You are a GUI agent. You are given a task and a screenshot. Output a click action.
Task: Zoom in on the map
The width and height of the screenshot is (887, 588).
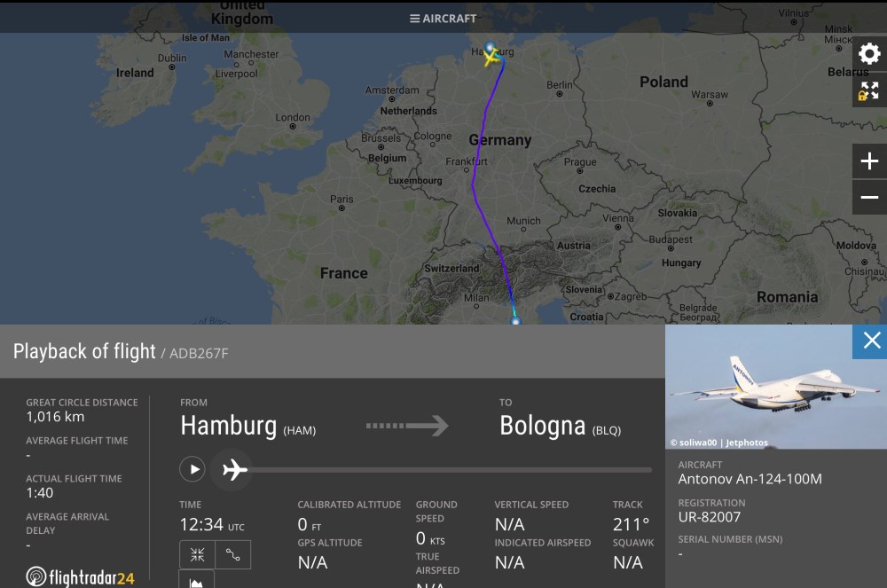tap(869, 161)
